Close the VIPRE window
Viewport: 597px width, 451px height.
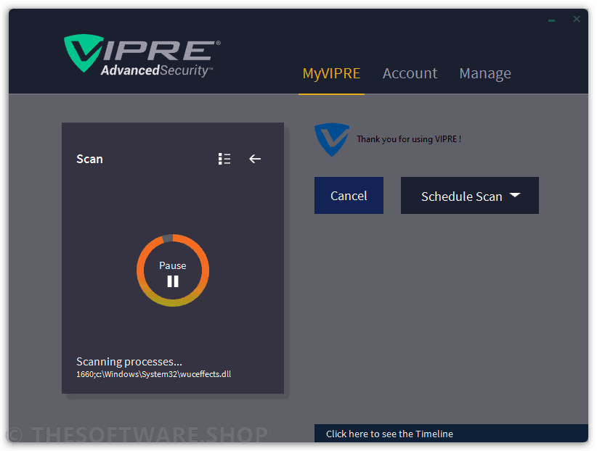tap(577, 19)
